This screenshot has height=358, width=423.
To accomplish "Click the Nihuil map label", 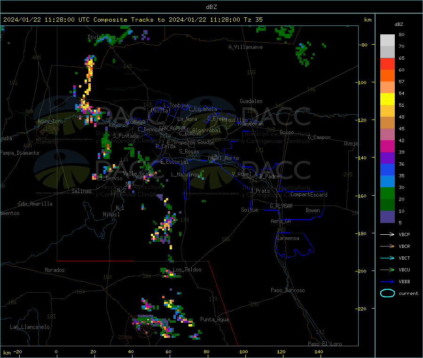I will point(111,215).
